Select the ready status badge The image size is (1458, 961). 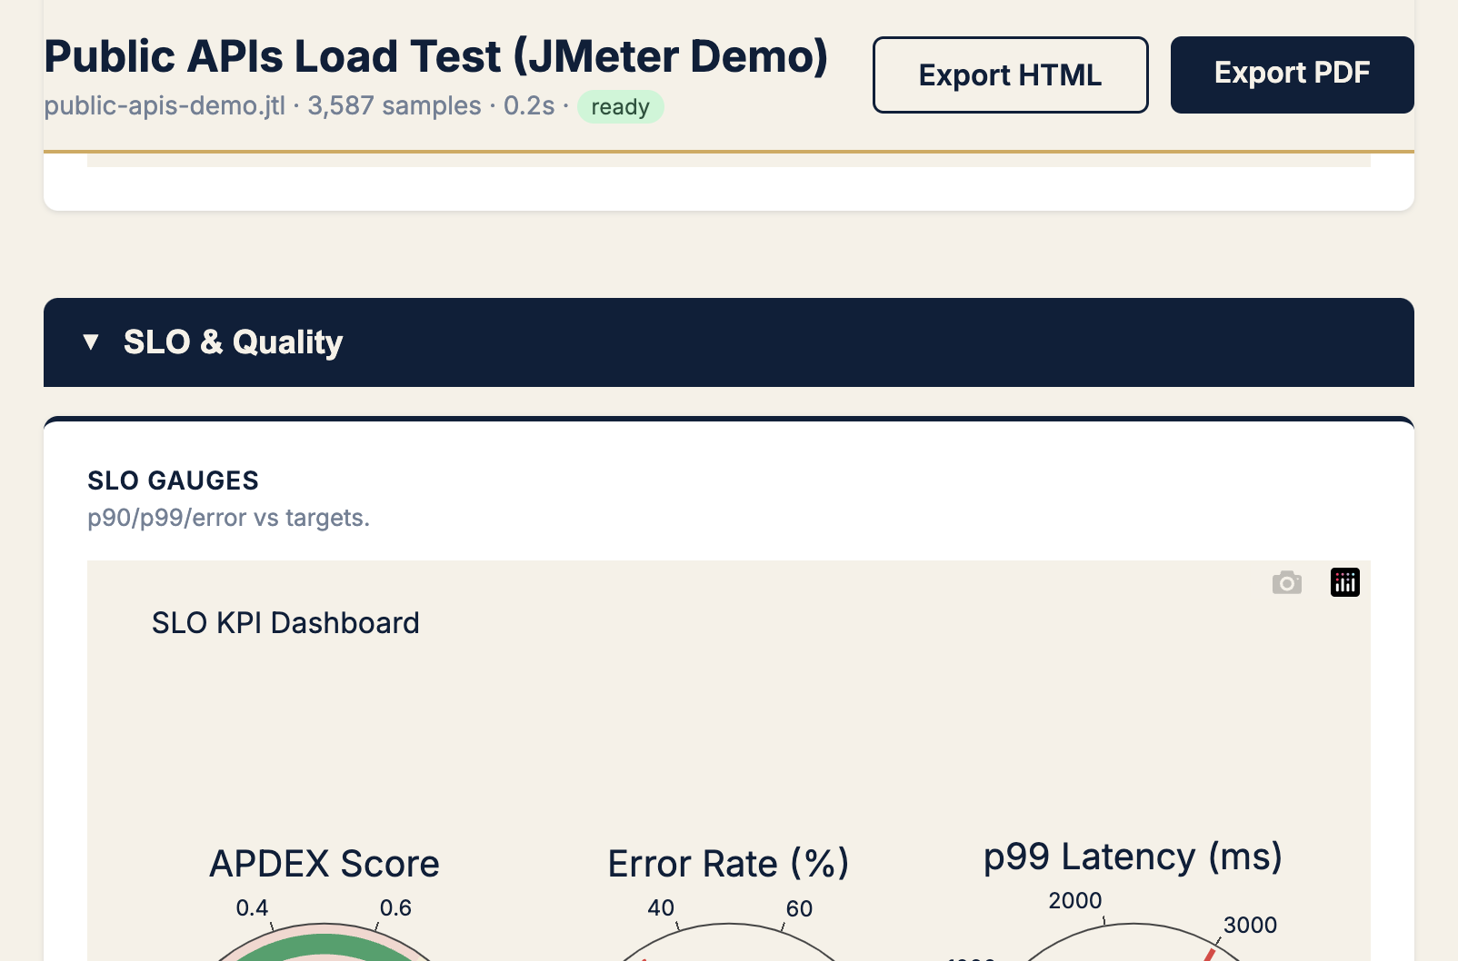(x=620, y=106)
